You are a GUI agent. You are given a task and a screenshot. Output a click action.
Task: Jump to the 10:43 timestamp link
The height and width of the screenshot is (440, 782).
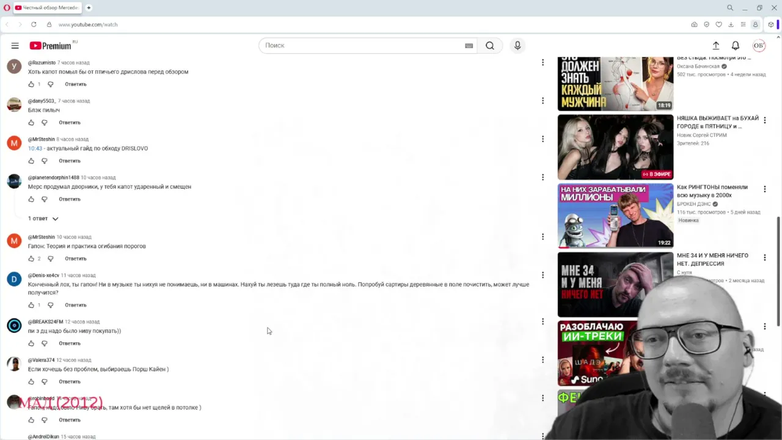(x=35, y=148)
